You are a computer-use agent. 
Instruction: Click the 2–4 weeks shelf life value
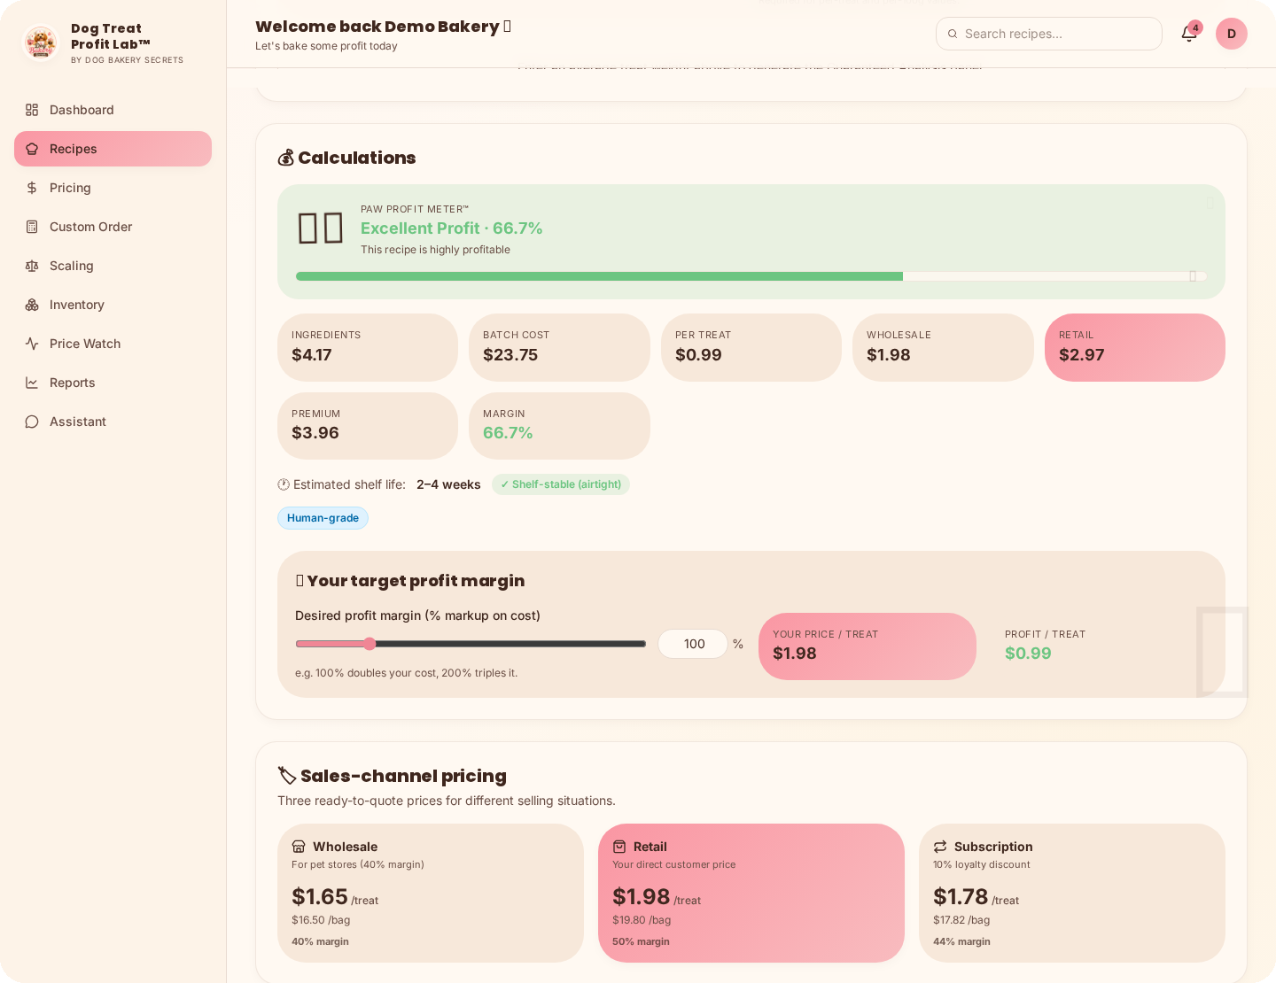tap(448, 484)
